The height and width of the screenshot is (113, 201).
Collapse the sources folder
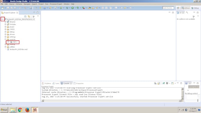(5, 39)
